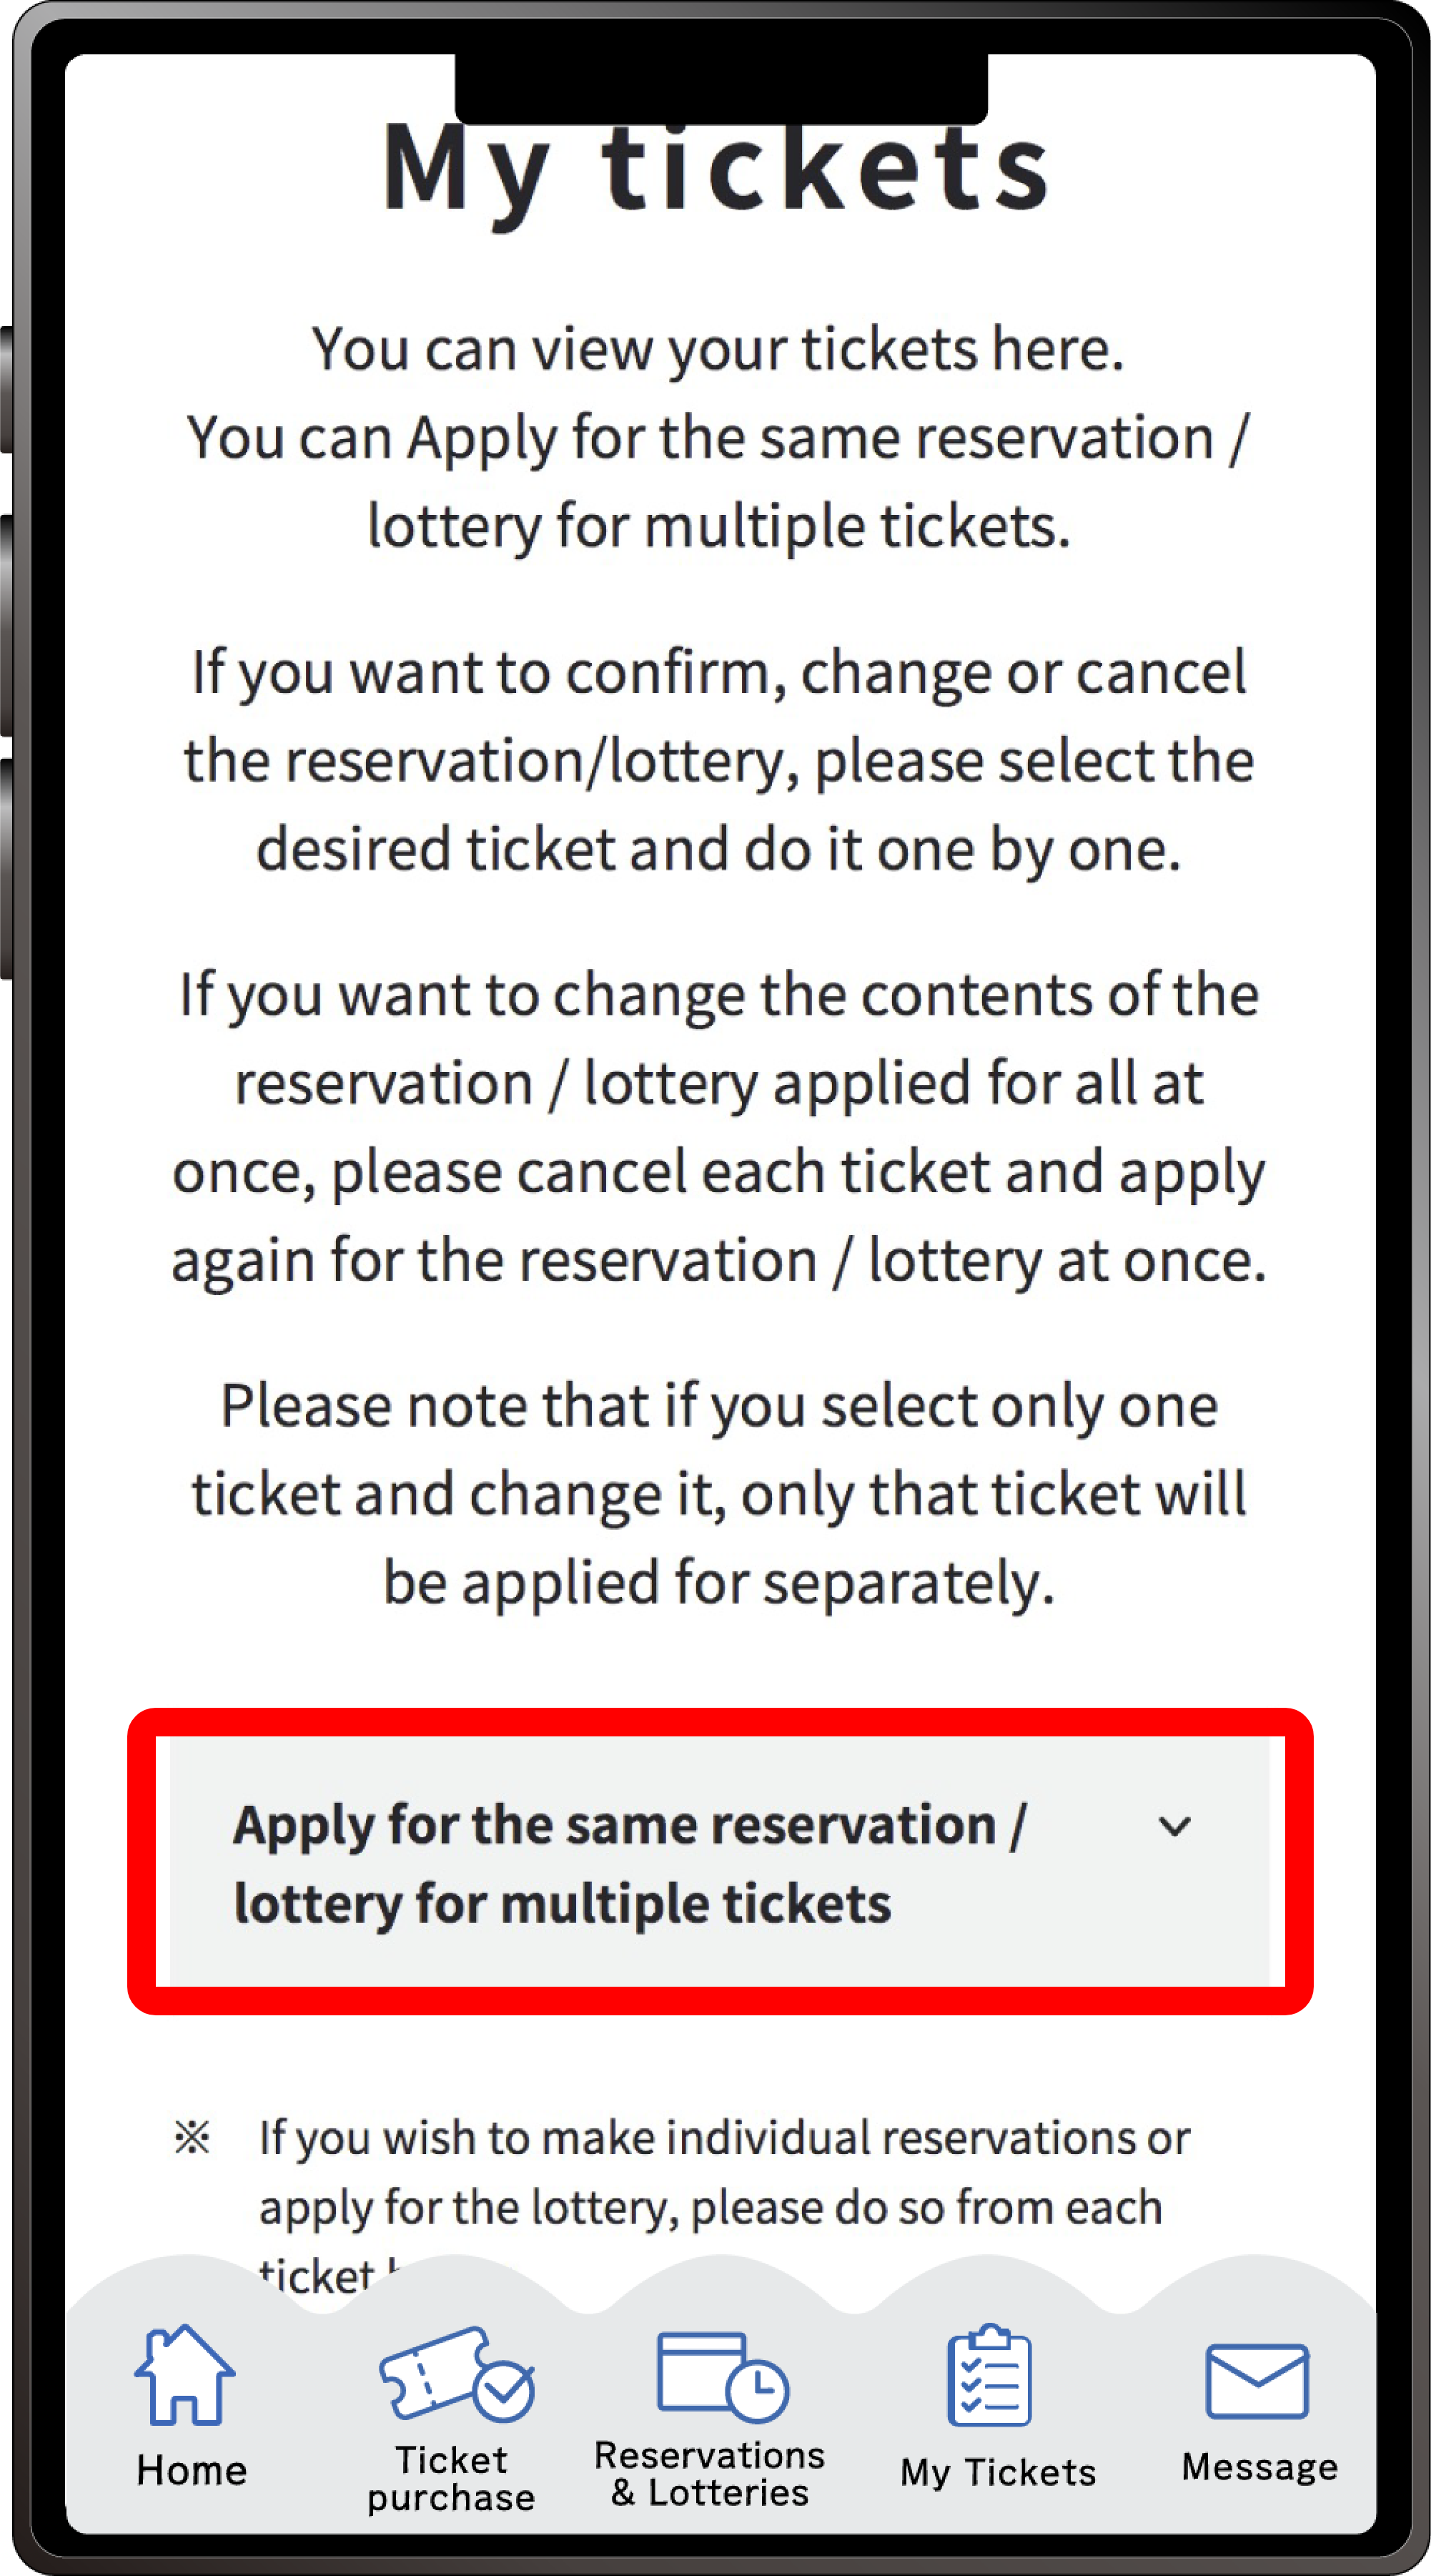Viewport: 1431px width, 2576px height.
Task: Open the Message envelope icon
Action: 1257,2381
